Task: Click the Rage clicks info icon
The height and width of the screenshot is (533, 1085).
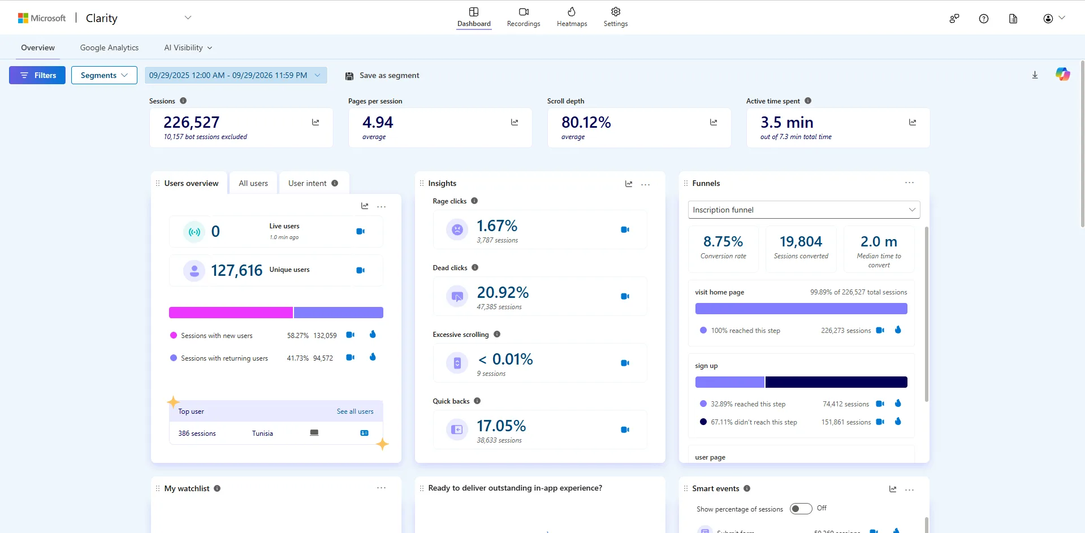Action: coord(474,201)
